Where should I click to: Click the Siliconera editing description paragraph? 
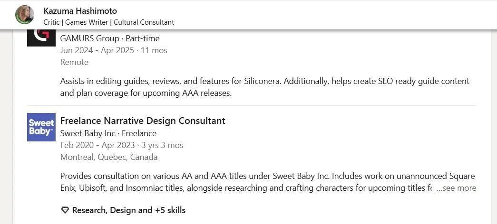click(x=264, y=87)
